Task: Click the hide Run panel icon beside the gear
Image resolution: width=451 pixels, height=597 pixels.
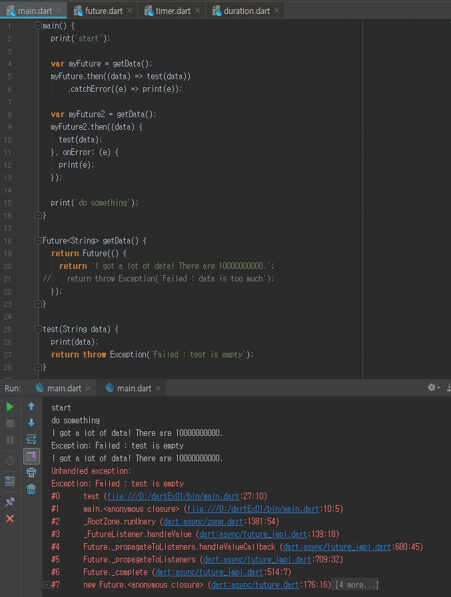Action: click(x=449, y=387)
